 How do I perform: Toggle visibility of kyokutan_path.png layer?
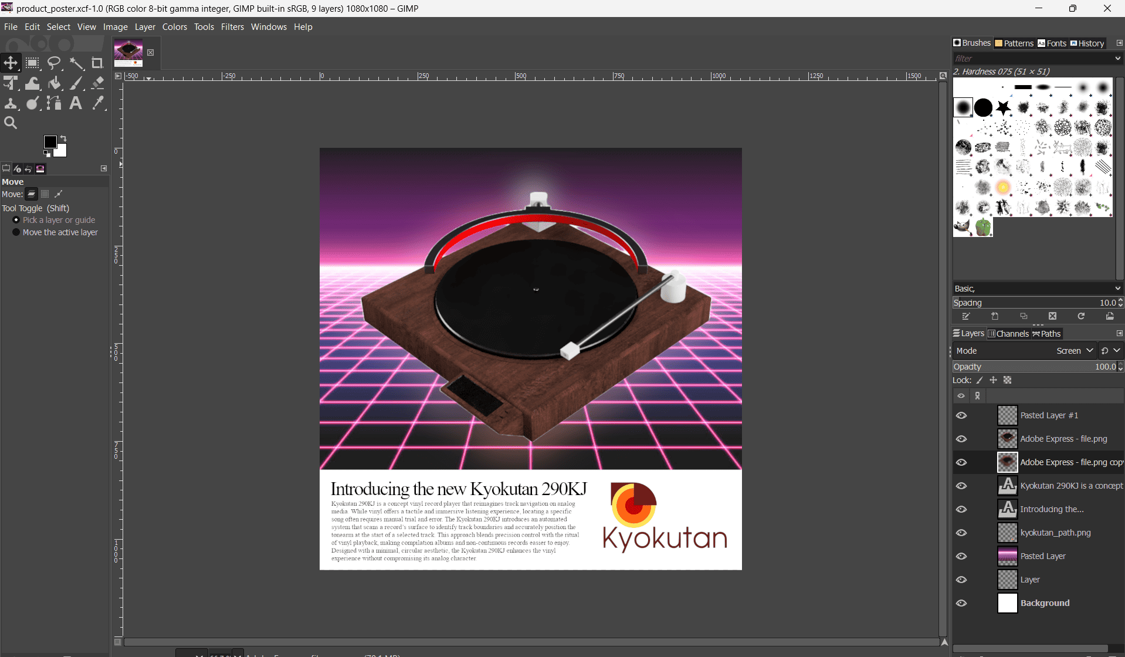point(961,532)
